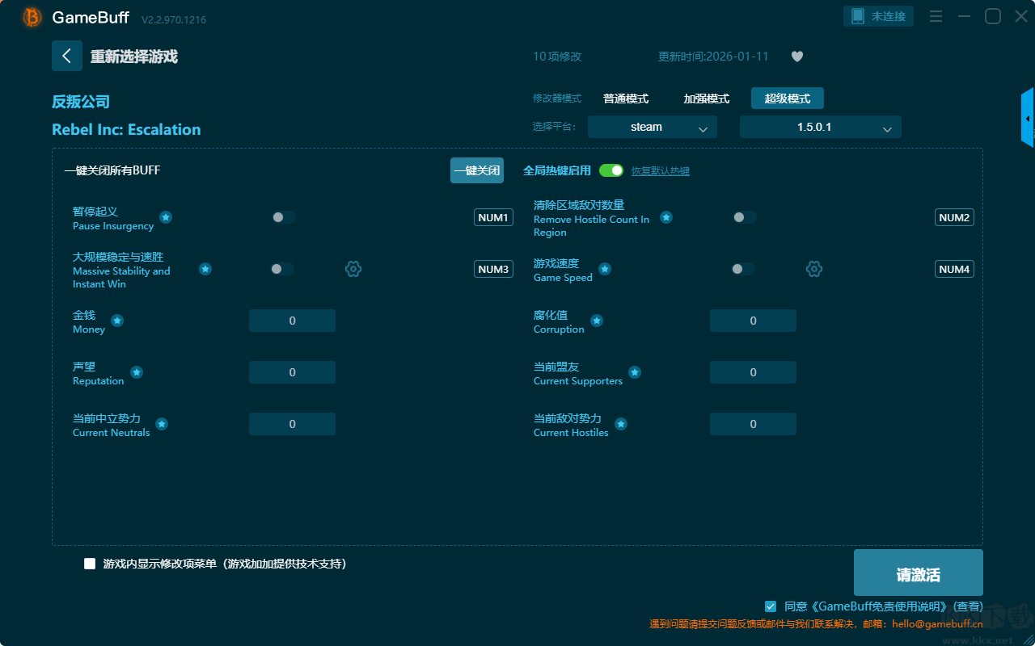Check the in-game modifier menu checkbox
The width and height of the screenshot is (1035, 646).
[x=90, y=564]
